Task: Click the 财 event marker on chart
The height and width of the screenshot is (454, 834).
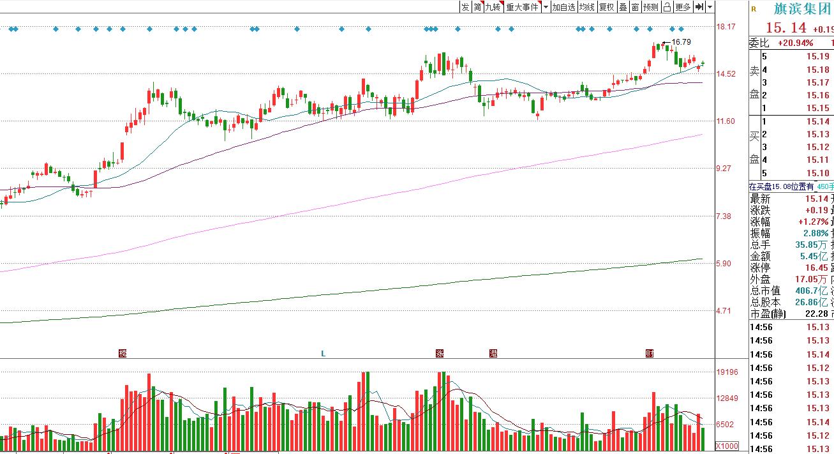Action: [649, 353]
